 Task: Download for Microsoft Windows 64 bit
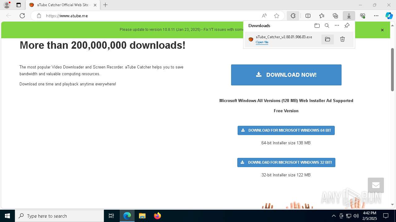point(286,130)
